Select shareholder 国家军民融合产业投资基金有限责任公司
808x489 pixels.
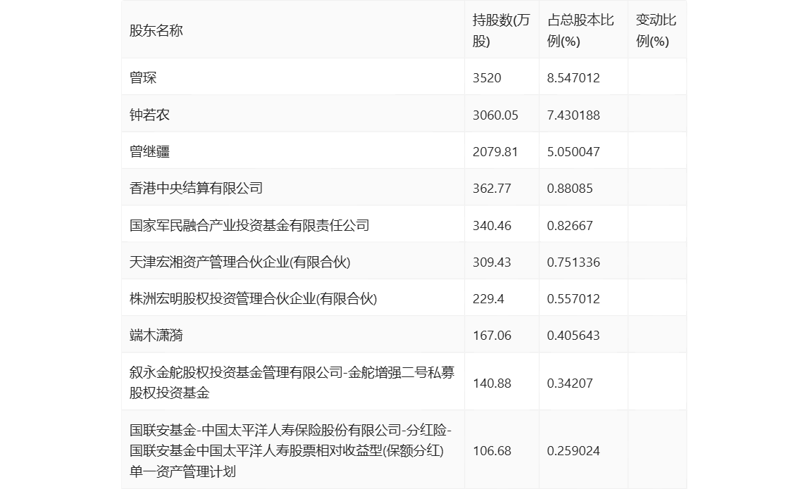(x=249, y=225)
